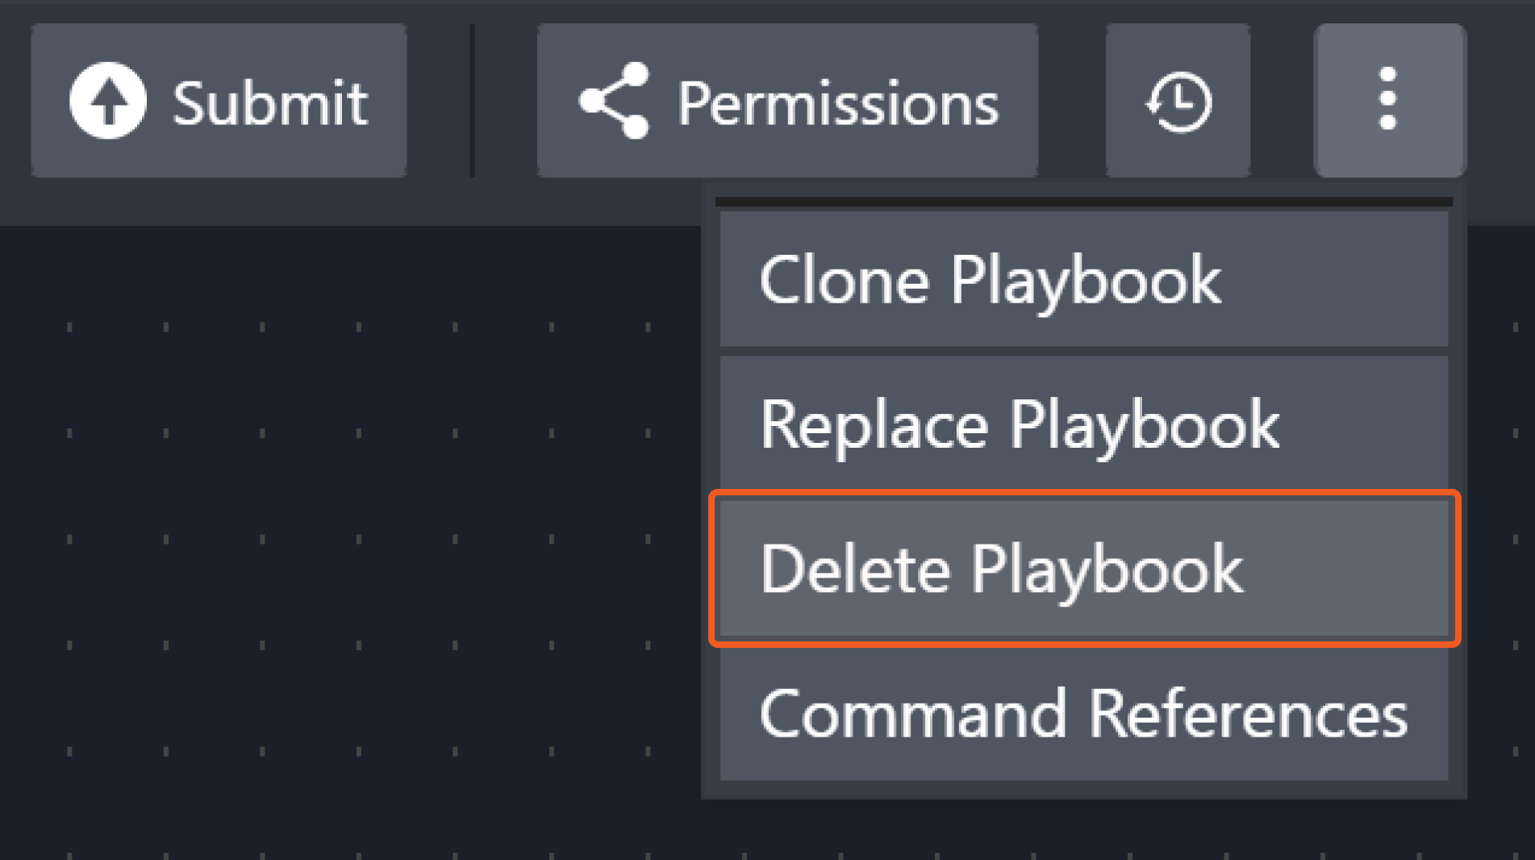Click the vertical three-dot more options icon
This screenshot has width=1535, height=860.
[1388, 99]
